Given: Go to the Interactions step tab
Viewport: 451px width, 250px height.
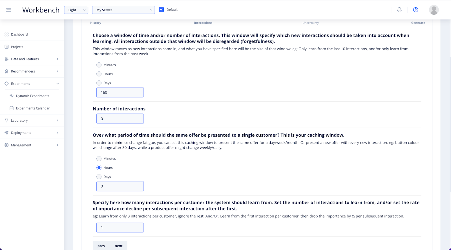Looking at the screenshot, I should coord(203,23).
